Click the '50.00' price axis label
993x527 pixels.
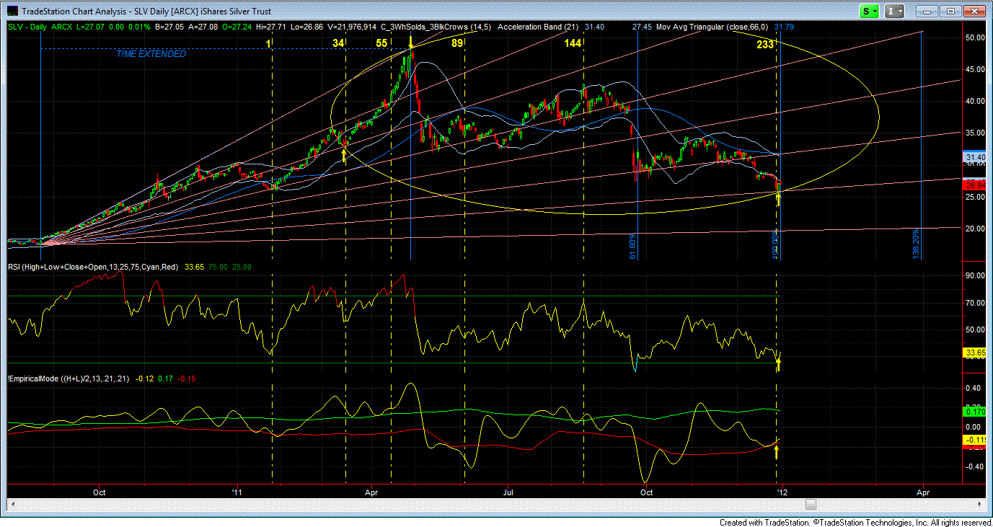(976, 37)
